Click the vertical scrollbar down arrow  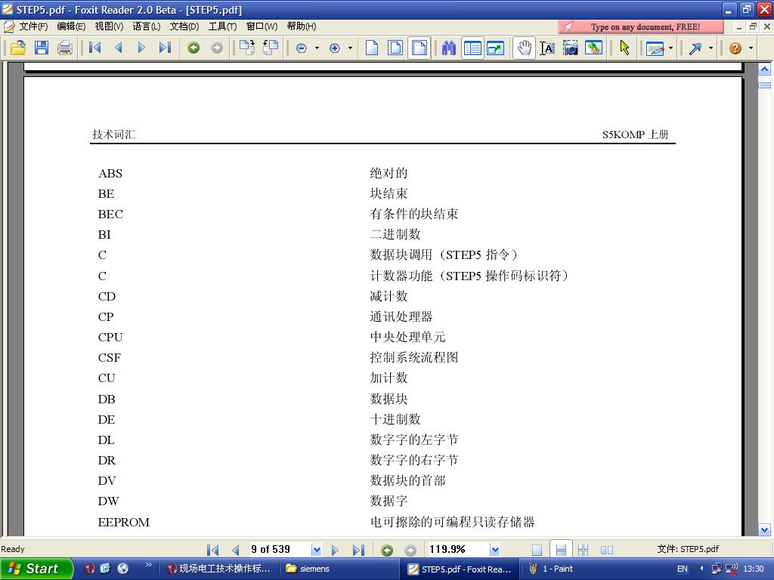pyautogui.click(x=764, y=530)
